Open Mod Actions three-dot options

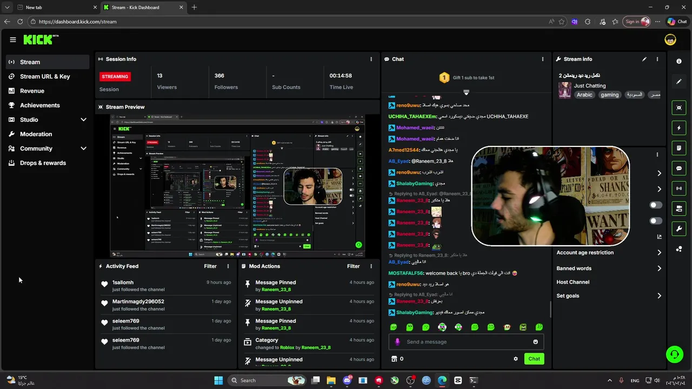click(371, 266)
